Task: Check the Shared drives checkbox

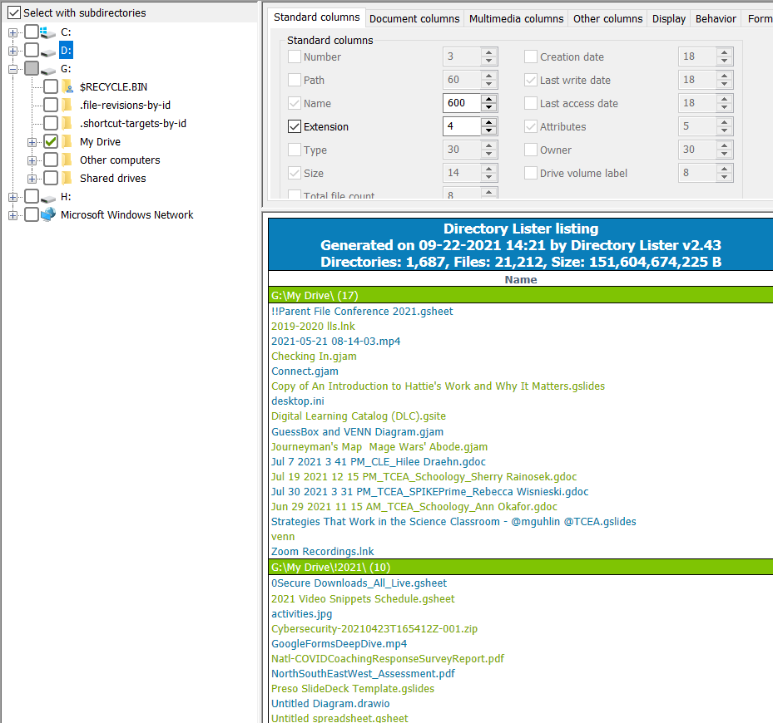Action: [x=51, y=178]
